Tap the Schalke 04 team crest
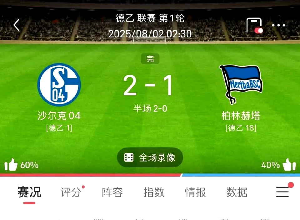Image resolution: width=300 pixels, height=220 pixels. coord(59,85)
